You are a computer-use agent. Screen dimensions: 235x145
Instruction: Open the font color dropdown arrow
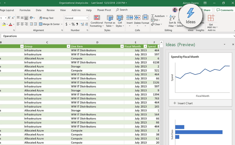[x=14, y=24]
